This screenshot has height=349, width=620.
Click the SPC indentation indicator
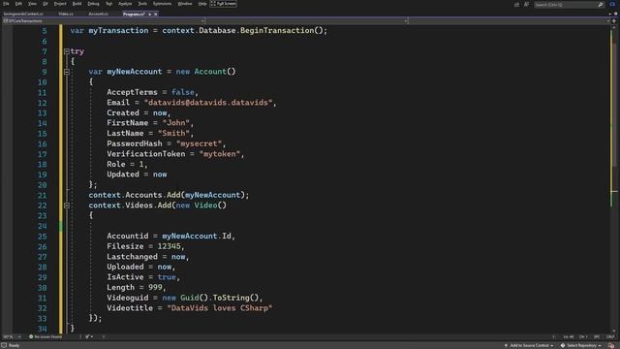pos(597,336)
